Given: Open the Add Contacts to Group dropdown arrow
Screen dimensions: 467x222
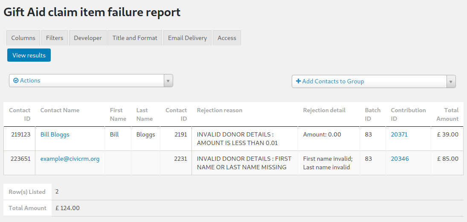Looking at the screenshot, I should coord(451,82).
